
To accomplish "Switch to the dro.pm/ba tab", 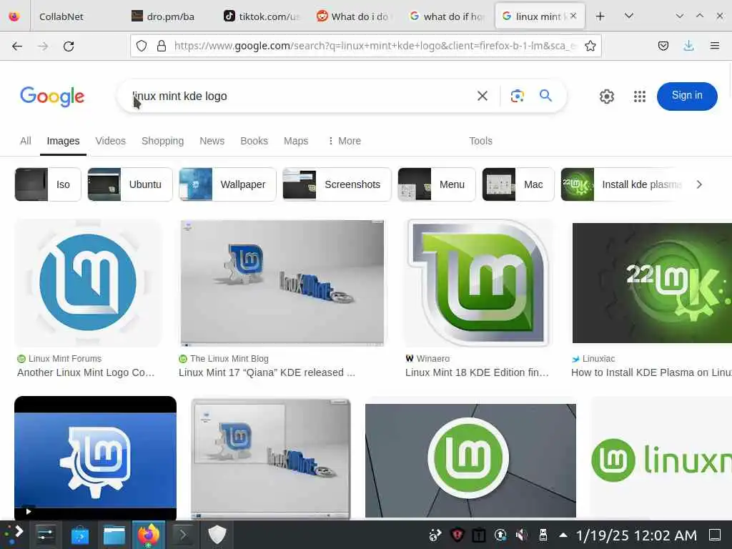I will pyautogui.click(x=170, y=16).
